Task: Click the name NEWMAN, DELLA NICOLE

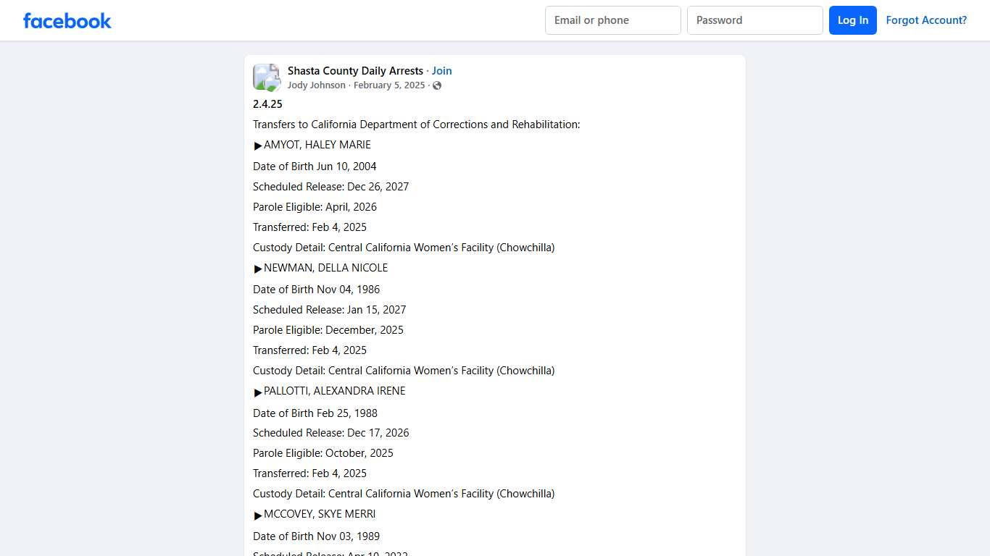Action: click(326, 268)
